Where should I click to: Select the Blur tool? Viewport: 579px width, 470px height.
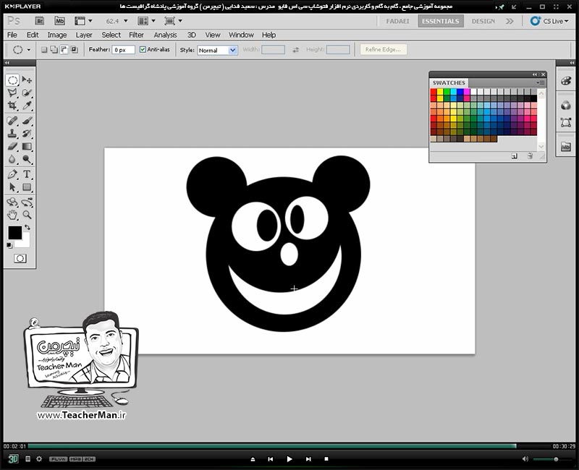(12, 159)
